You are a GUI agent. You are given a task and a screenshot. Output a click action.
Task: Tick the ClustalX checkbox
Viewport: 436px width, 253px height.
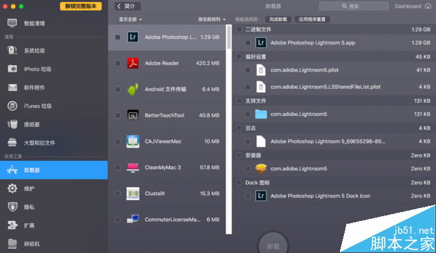[x=118, y=194]
